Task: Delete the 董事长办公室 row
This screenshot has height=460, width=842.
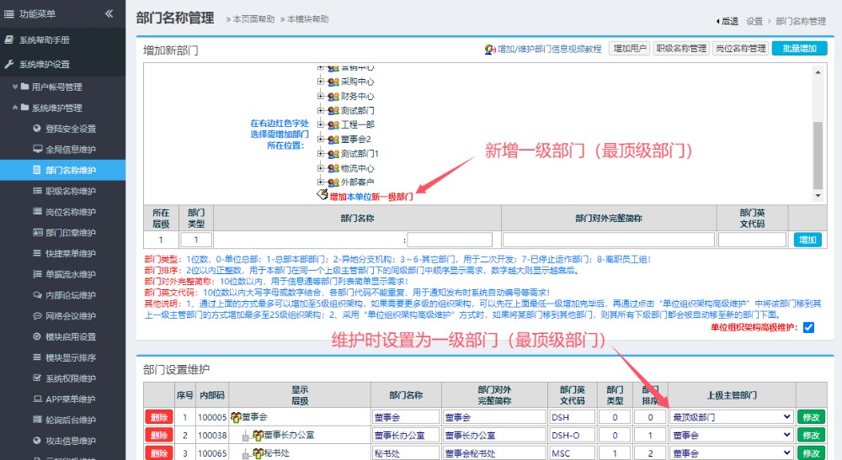Action: point(158,435)
